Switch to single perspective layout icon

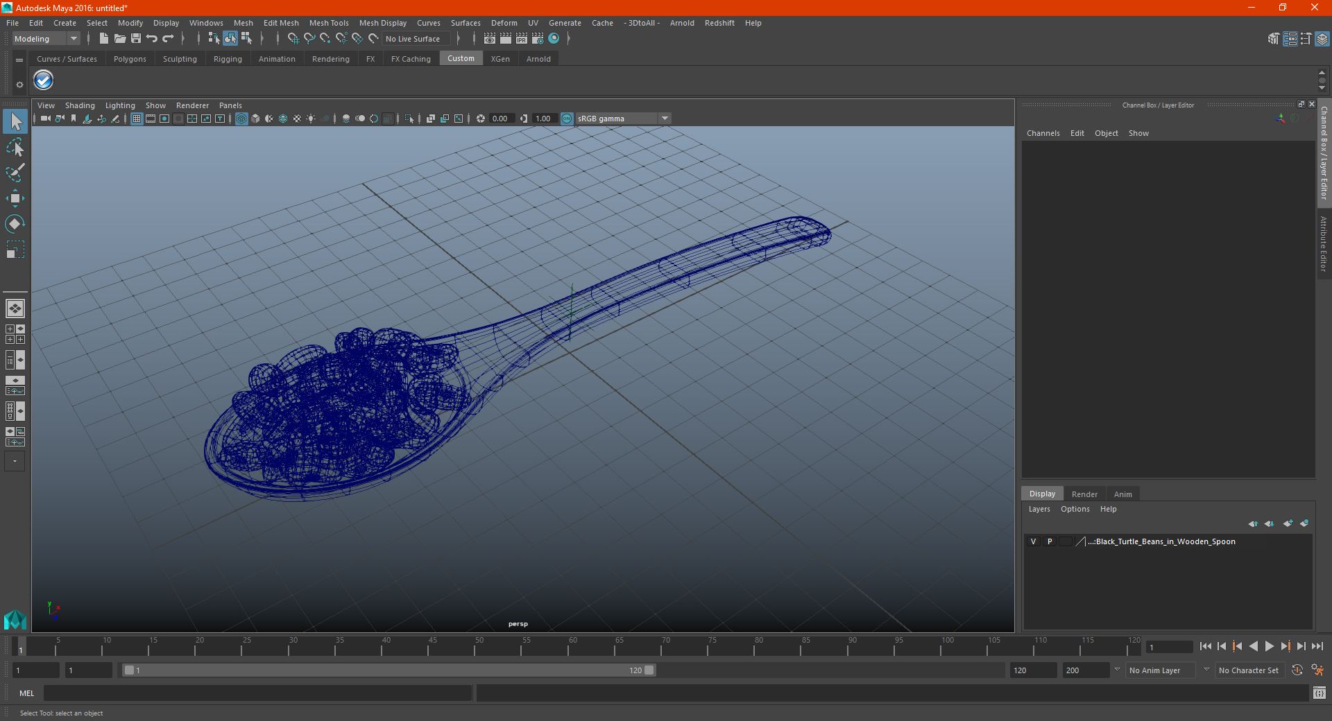[x=15, y=309]
